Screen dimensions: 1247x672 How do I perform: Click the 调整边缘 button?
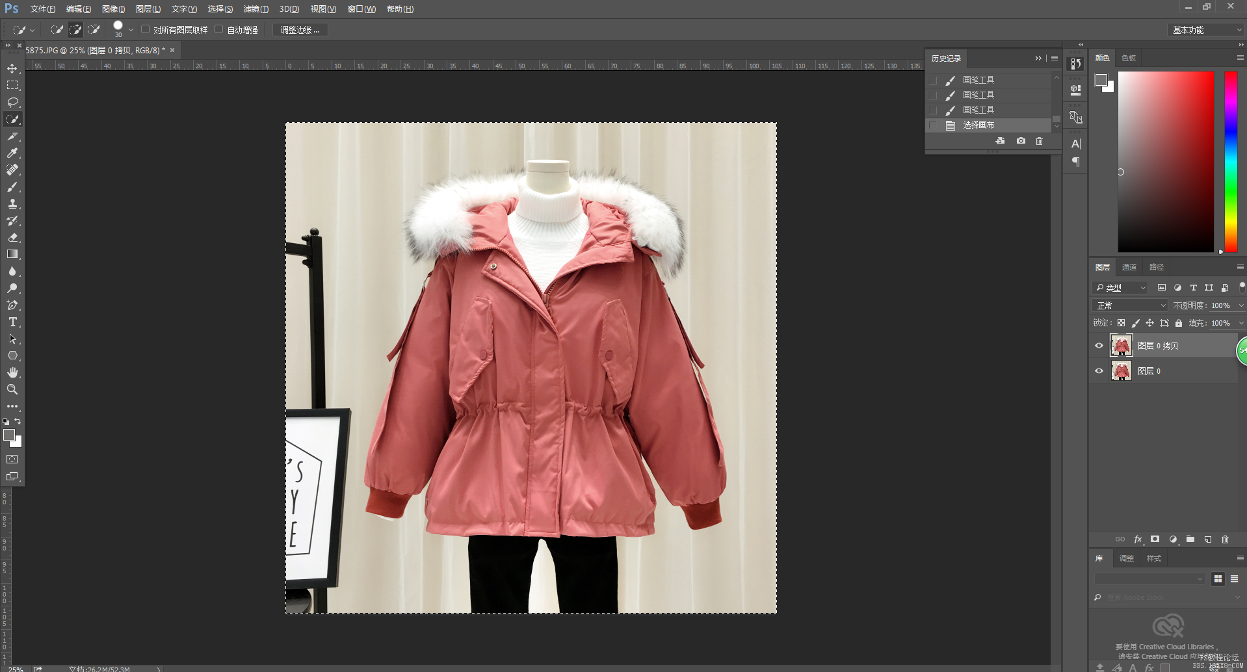coord(300,30)
